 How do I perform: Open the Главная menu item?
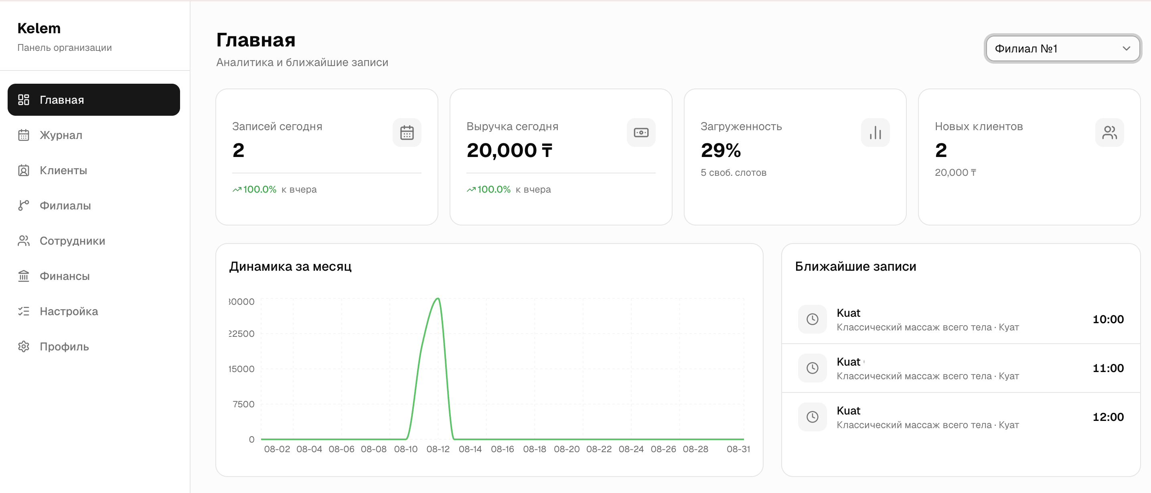[x=94, y=99]
